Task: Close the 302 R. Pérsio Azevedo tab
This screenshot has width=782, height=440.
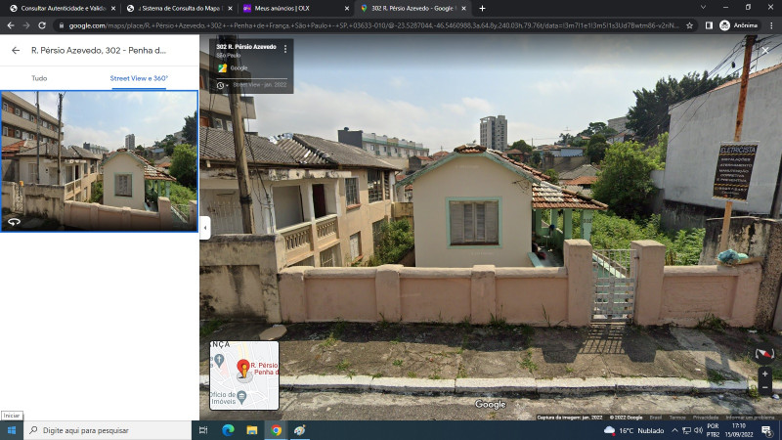Action: (463, 9)
